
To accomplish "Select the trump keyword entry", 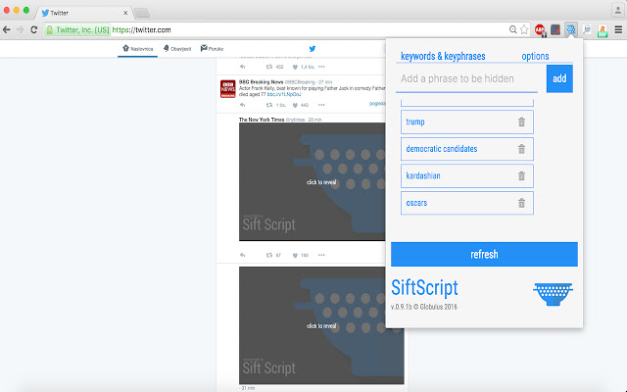I will click(467, 122).
